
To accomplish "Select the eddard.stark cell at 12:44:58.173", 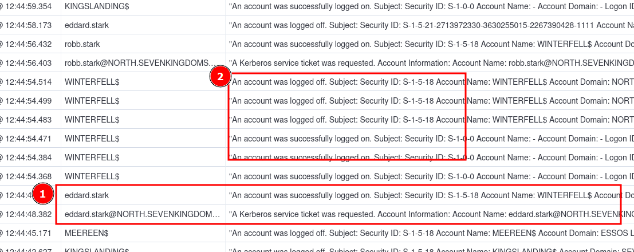I will pyautogui.click(x=86, y=25).
